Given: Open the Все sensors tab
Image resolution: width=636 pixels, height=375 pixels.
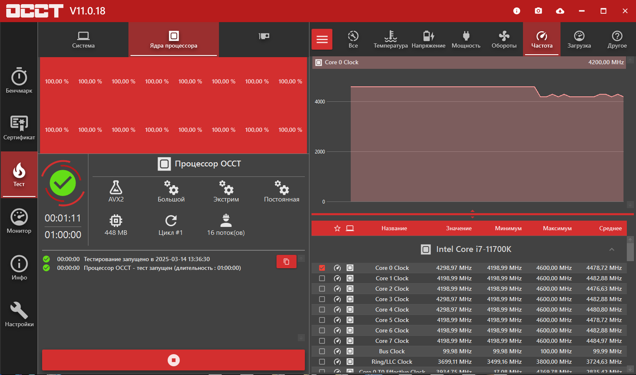Looking at the screenshot, I should (353, 40).
